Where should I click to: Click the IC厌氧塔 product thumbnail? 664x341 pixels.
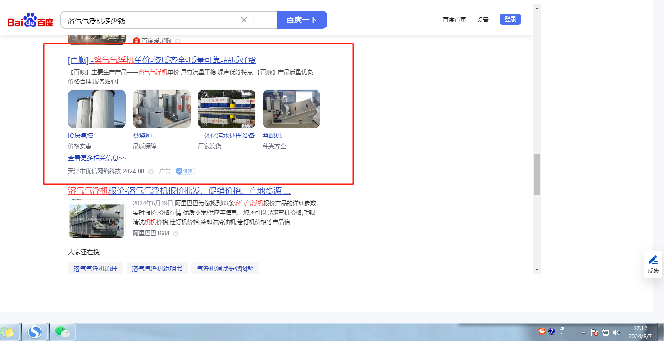click(x=97, y=109)
